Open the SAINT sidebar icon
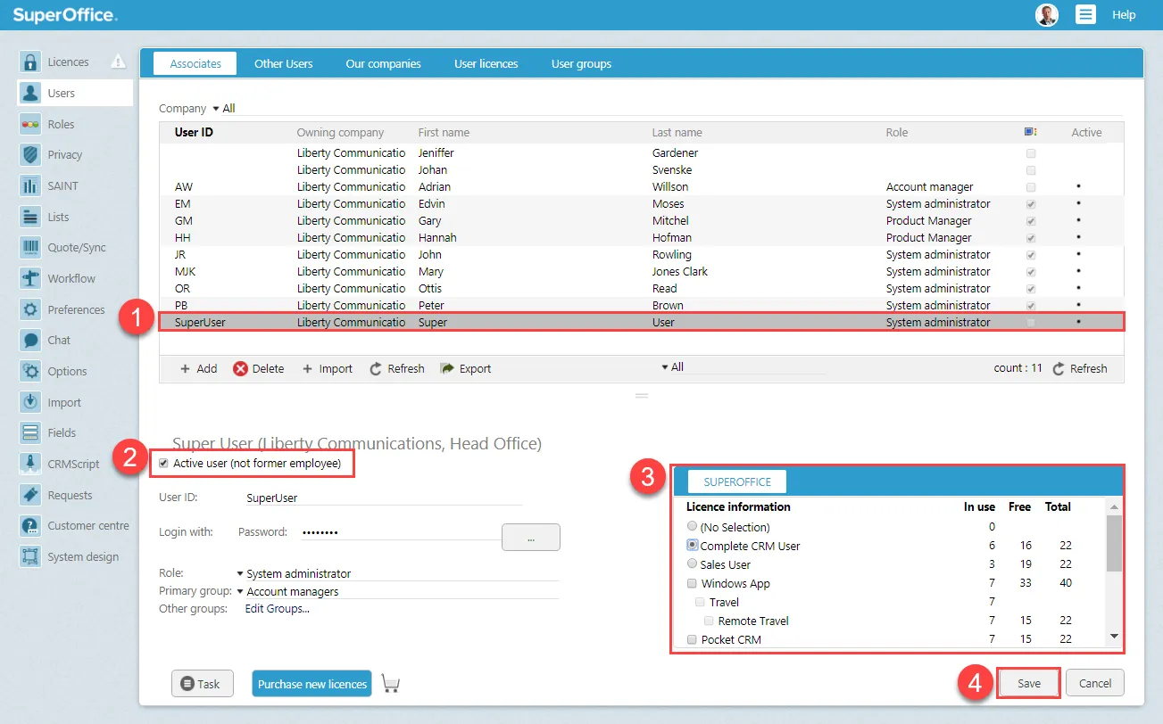Image resolution: width=1163 pixels, height=724 pixels. [x=31, y=185]
